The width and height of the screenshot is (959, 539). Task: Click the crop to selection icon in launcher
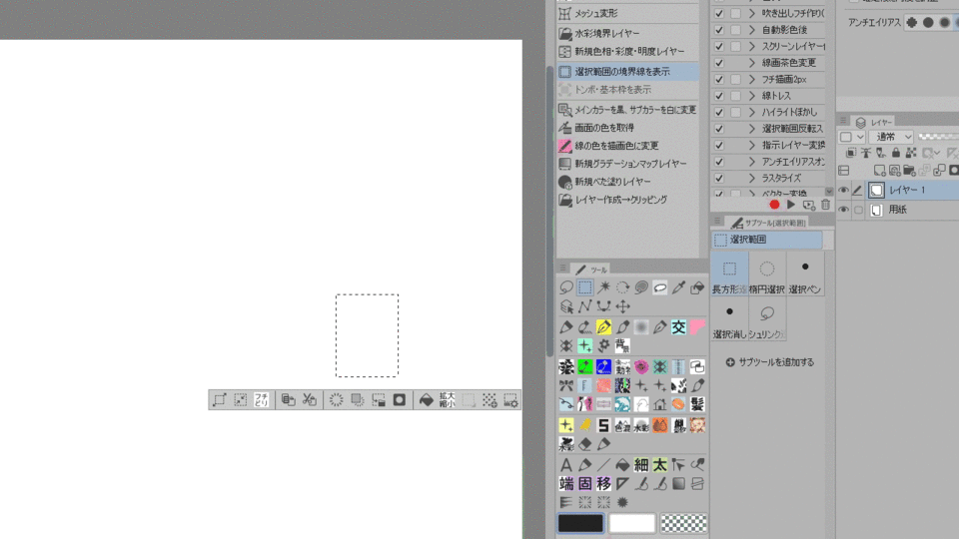pyautogui.click(x=241, y=399)
